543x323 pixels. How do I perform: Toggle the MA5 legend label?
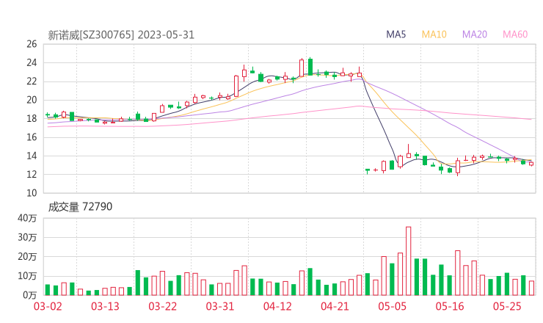398,35
